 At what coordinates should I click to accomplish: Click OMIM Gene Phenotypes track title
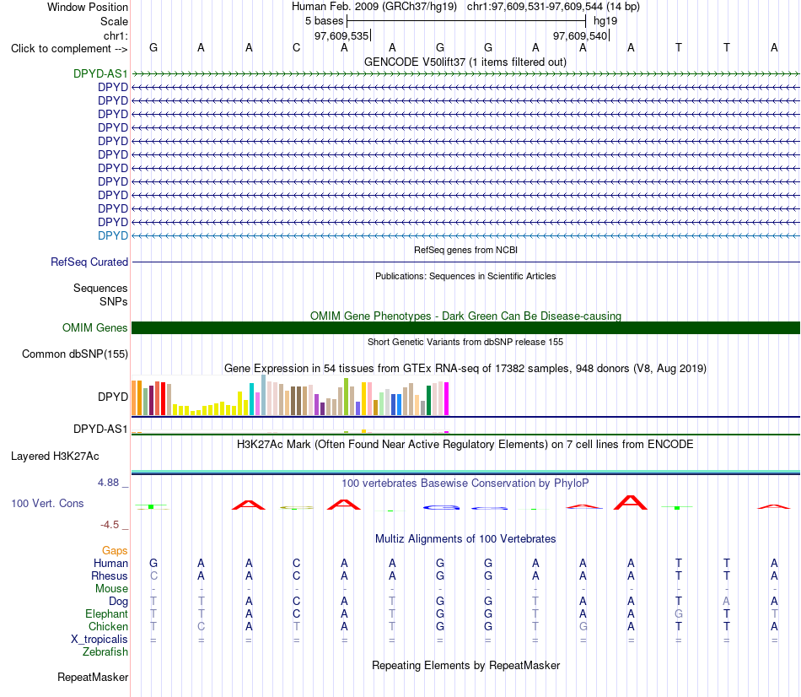tap(465, 316)
